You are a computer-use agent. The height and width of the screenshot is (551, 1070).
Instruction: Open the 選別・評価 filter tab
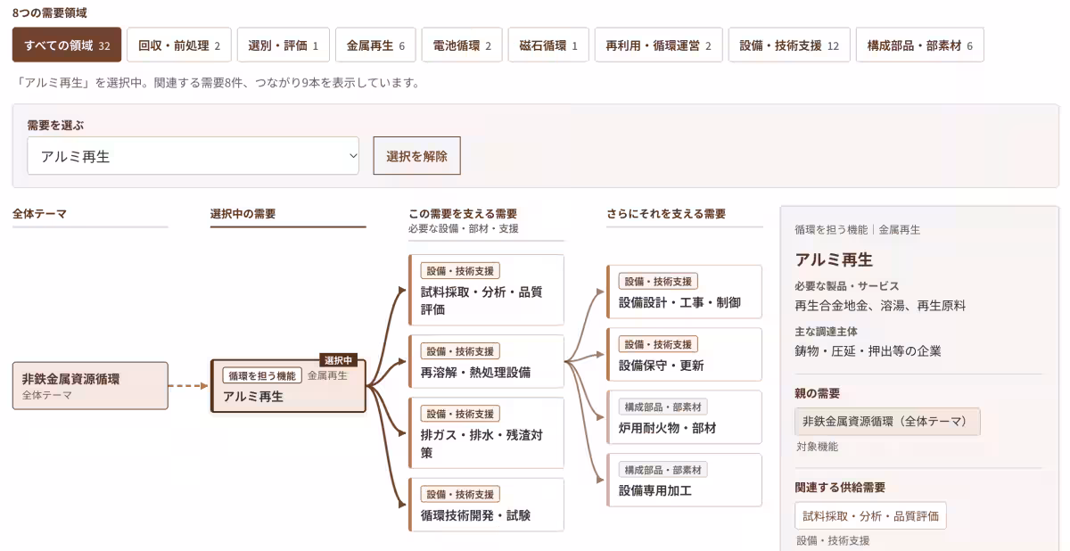tap(284, 45)
